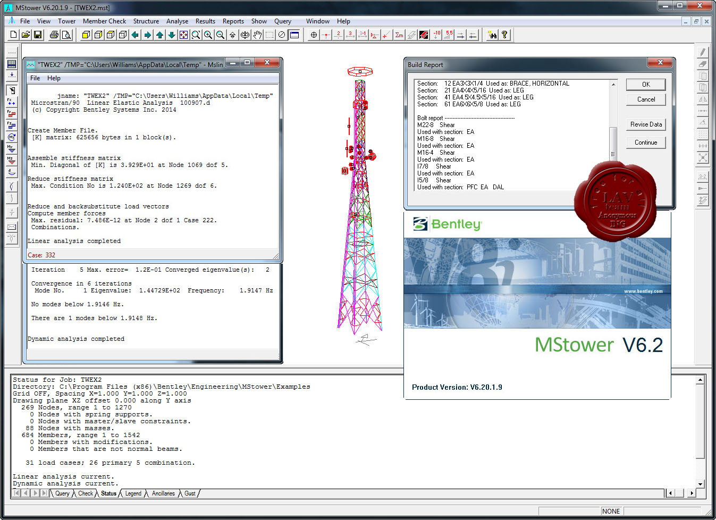Image resolution: width=716 pixels, height=520 pixels.
Task: Click the status pane scroll down arrow
Action: [701, 484]
